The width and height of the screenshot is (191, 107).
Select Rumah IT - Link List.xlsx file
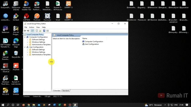[x=16, y=80]
